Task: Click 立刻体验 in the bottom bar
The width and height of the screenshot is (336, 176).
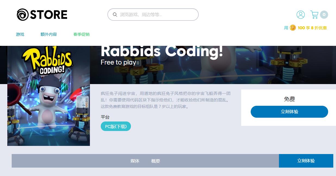Action: pos(306,161)
